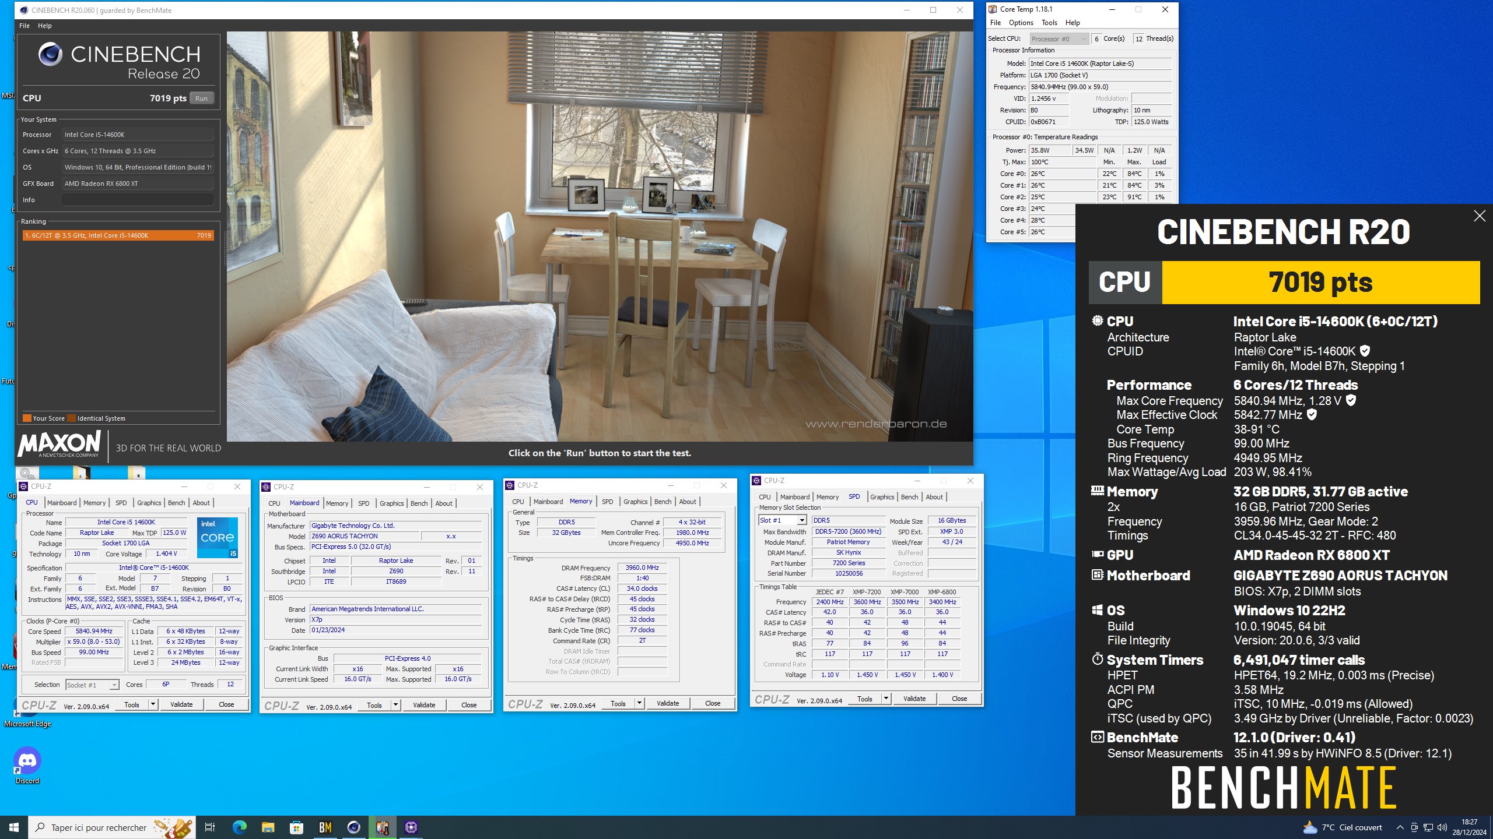Screen dimensions: 1493x839
Task: Switch to Mainboard tab in first CPU-Z window
Action: pyautogui.click(x=62, y=503)
